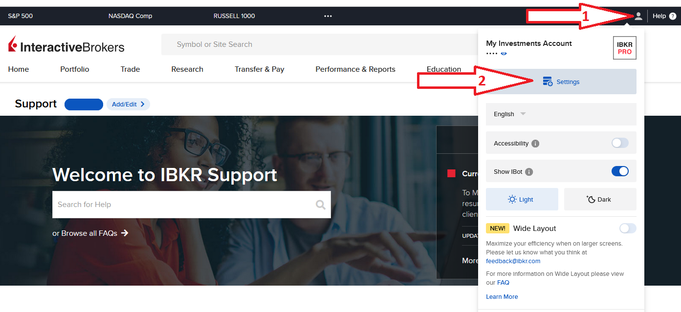Image resolution: width=681 pixels, height=312 pixels.
Task: Click the blue account pill beside Support
Action: click(x=84, y=104)
